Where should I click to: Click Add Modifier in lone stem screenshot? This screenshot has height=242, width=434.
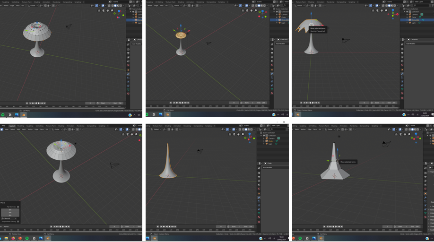[275, 167]
